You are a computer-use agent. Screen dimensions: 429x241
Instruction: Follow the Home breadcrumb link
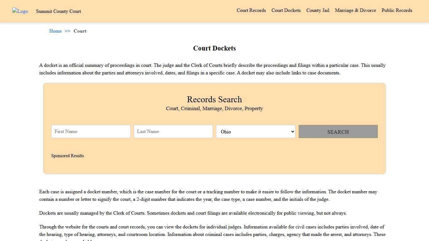[x=55, y=31]
